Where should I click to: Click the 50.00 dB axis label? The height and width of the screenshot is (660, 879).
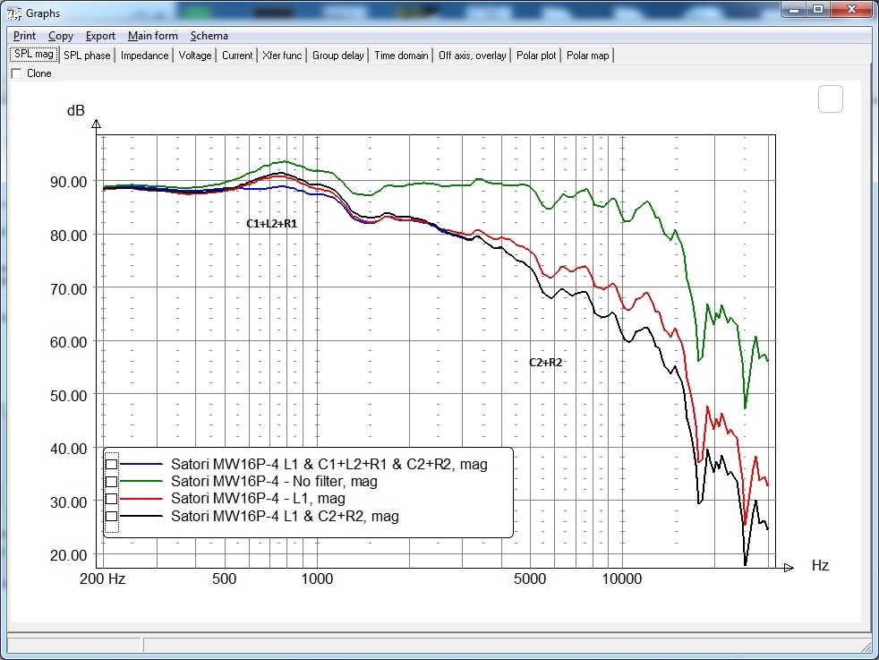click(68, 396)
